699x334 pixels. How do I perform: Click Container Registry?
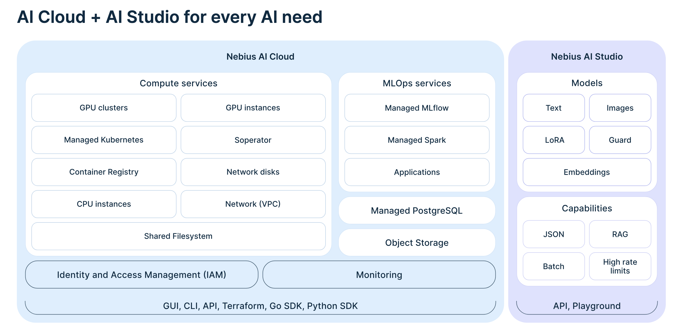tap(104, 172)
